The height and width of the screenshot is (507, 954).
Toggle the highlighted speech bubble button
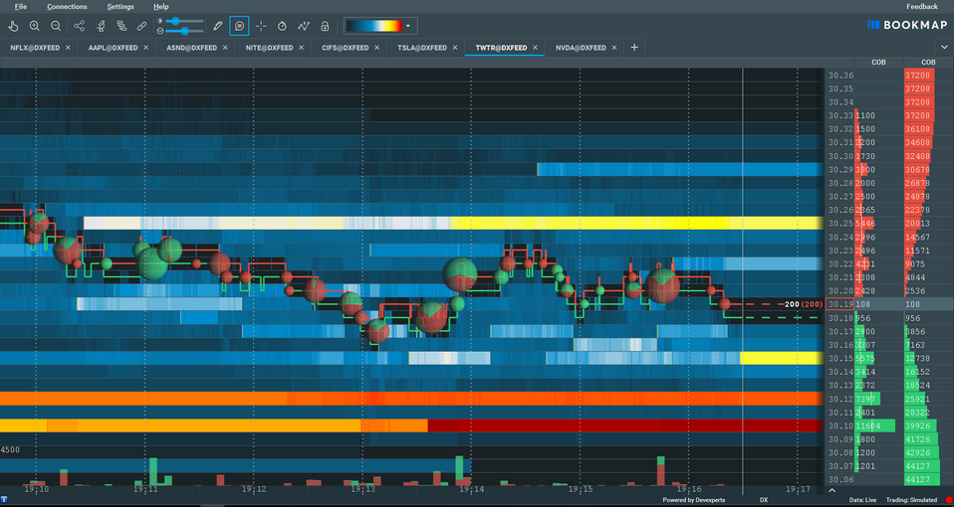[x=239, y=25]
